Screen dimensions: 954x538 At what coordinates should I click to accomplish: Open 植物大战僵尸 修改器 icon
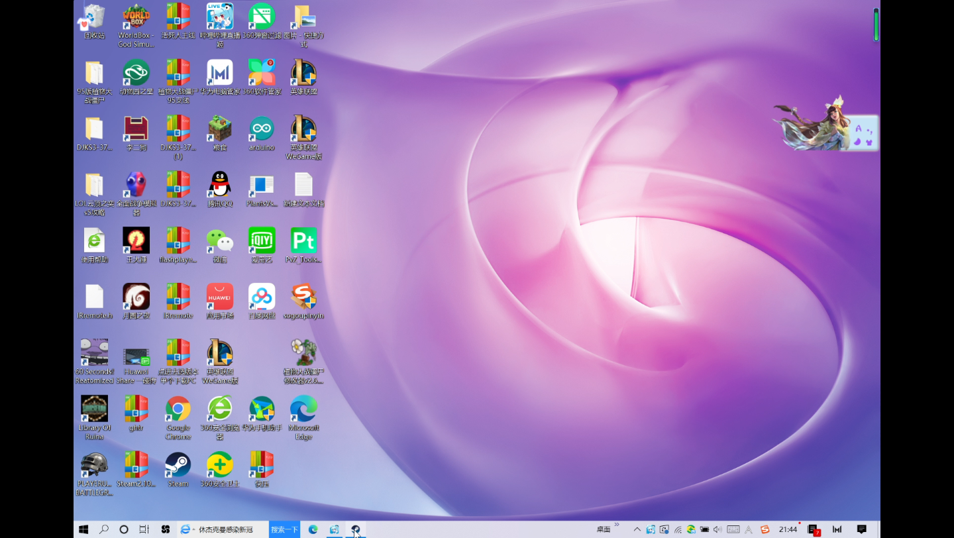[303, 362]
